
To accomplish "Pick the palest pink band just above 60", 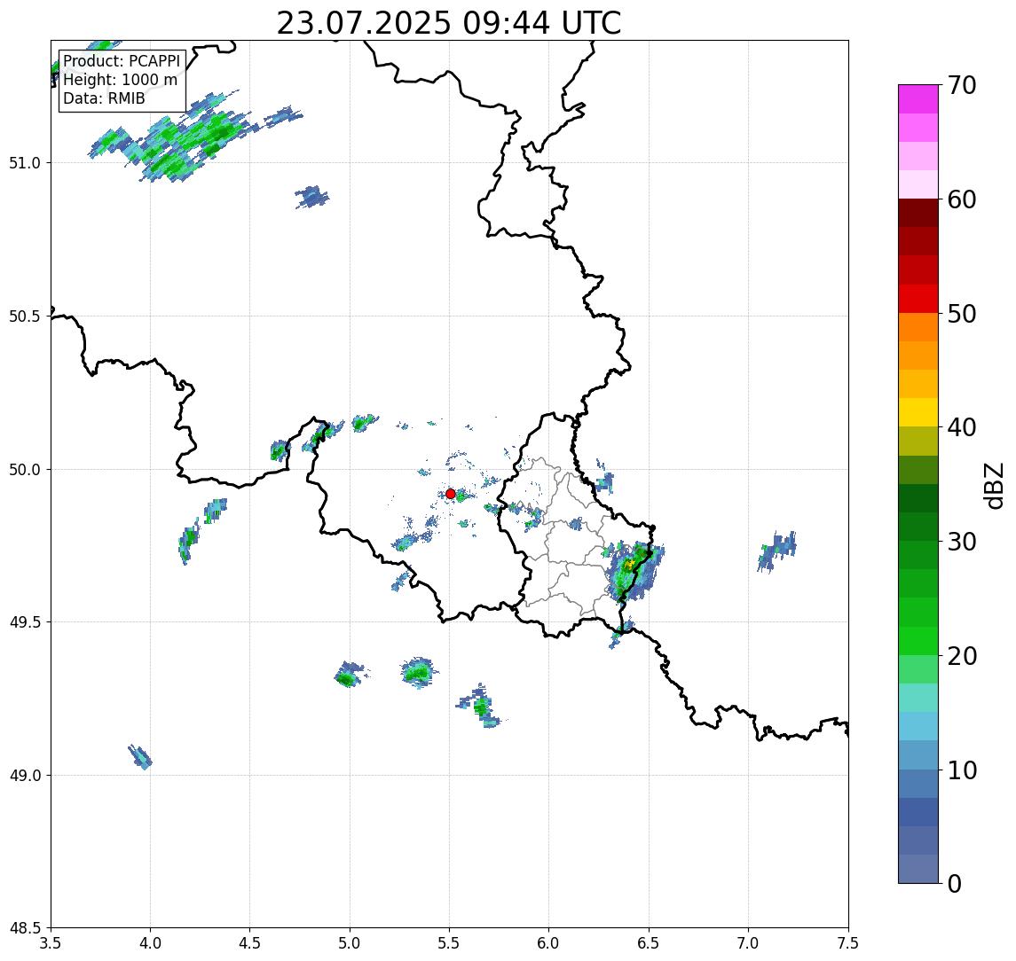I will [x=918, y=184].
